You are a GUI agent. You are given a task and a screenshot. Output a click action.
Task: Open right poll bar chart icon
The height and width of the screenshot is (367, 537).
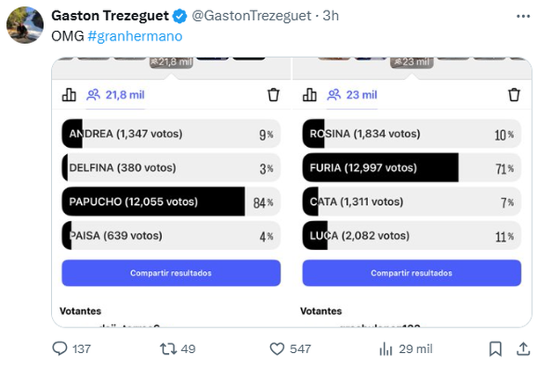[310, 95]
